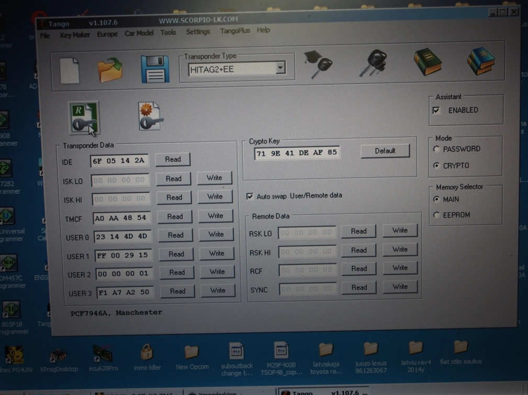Image resolution: width=528 pixels, height=395 pixels.
Task: Click the Crypto Key input field
Action: [x=297, y=153]
